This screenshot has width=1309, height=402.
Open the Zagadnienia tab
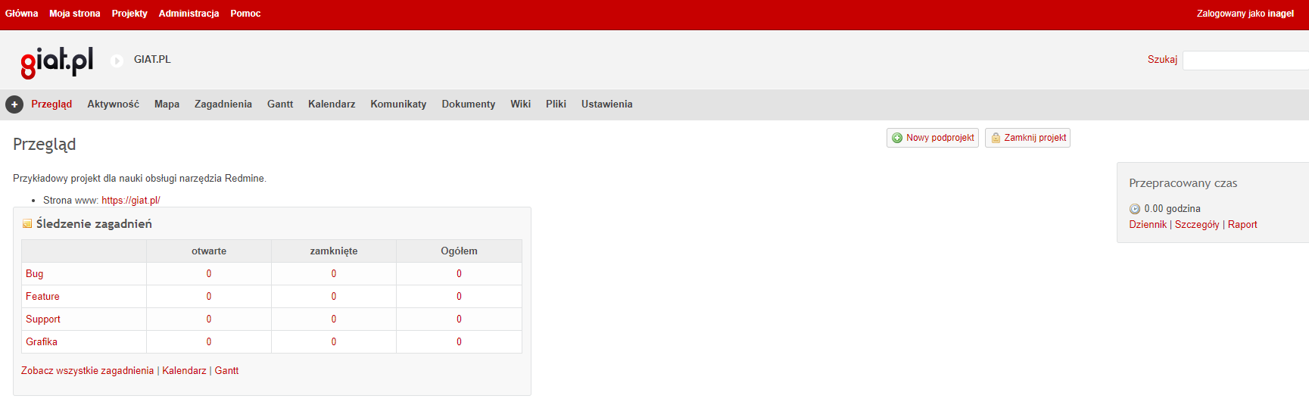[x=223, y=104]
